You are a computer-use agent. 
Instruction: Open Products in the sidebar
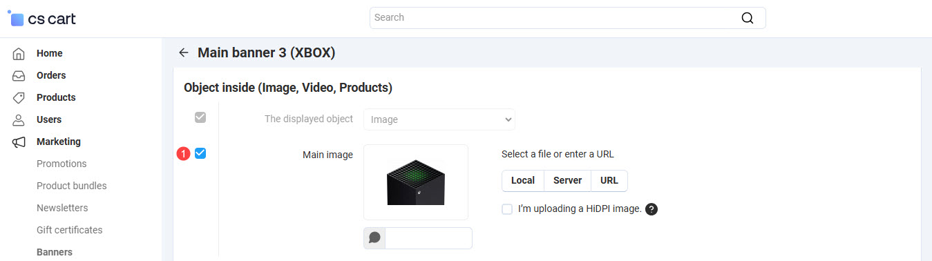tap(56, 97)
